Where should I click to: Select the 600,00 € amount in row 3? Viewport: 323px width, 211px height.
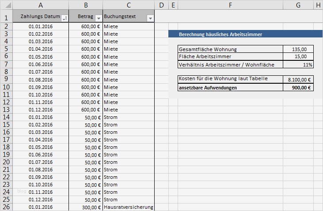click(86, 34)
